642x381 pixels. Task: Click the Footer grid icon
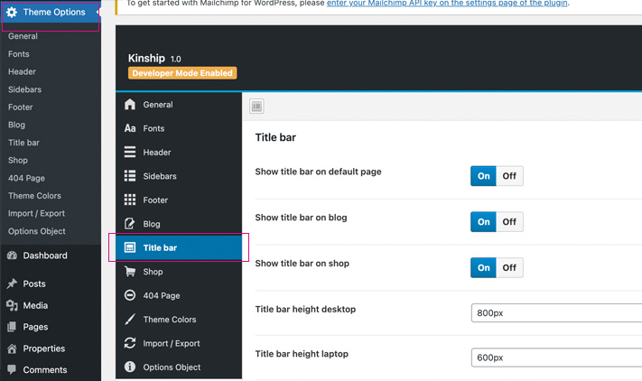[x=130, y=200]
